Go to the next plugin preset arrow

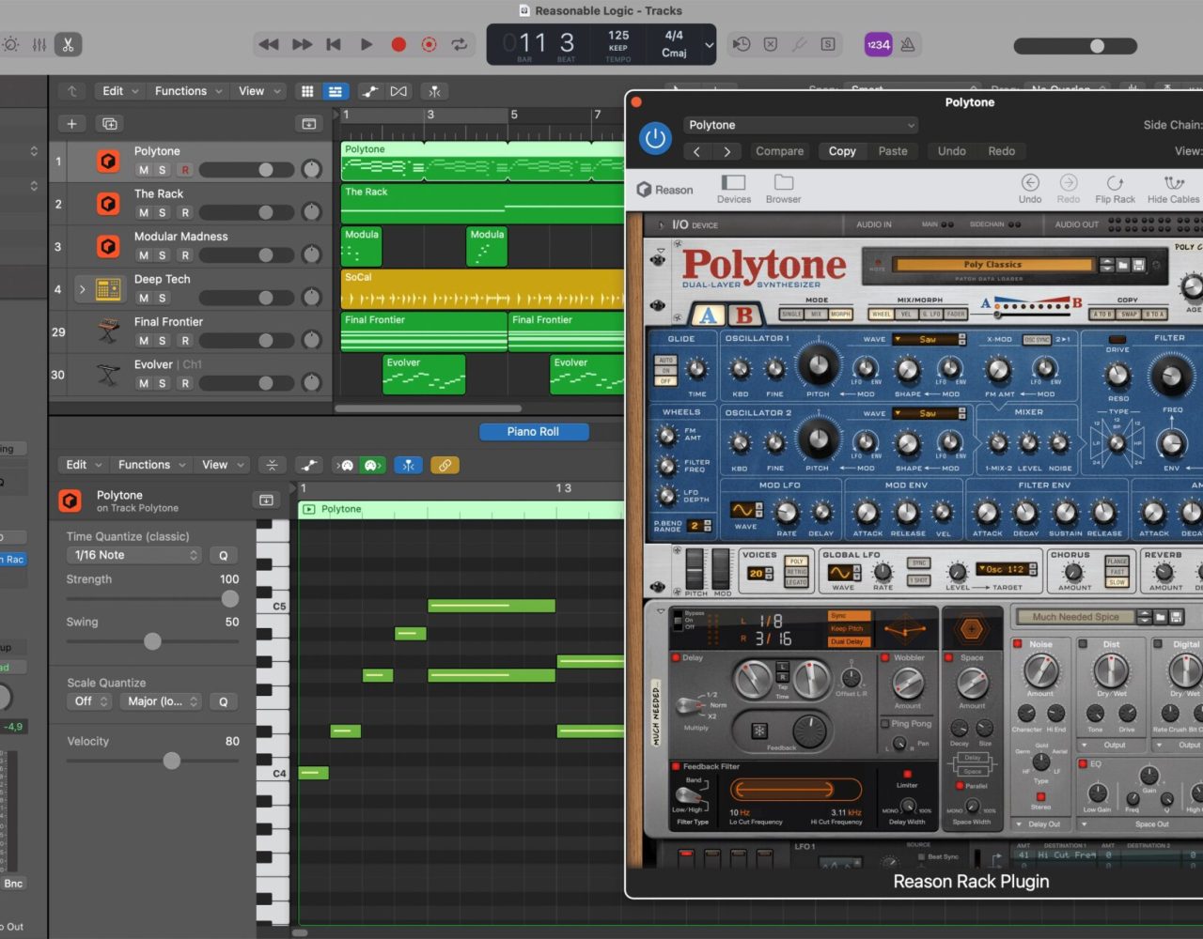(x=727, y=151)
